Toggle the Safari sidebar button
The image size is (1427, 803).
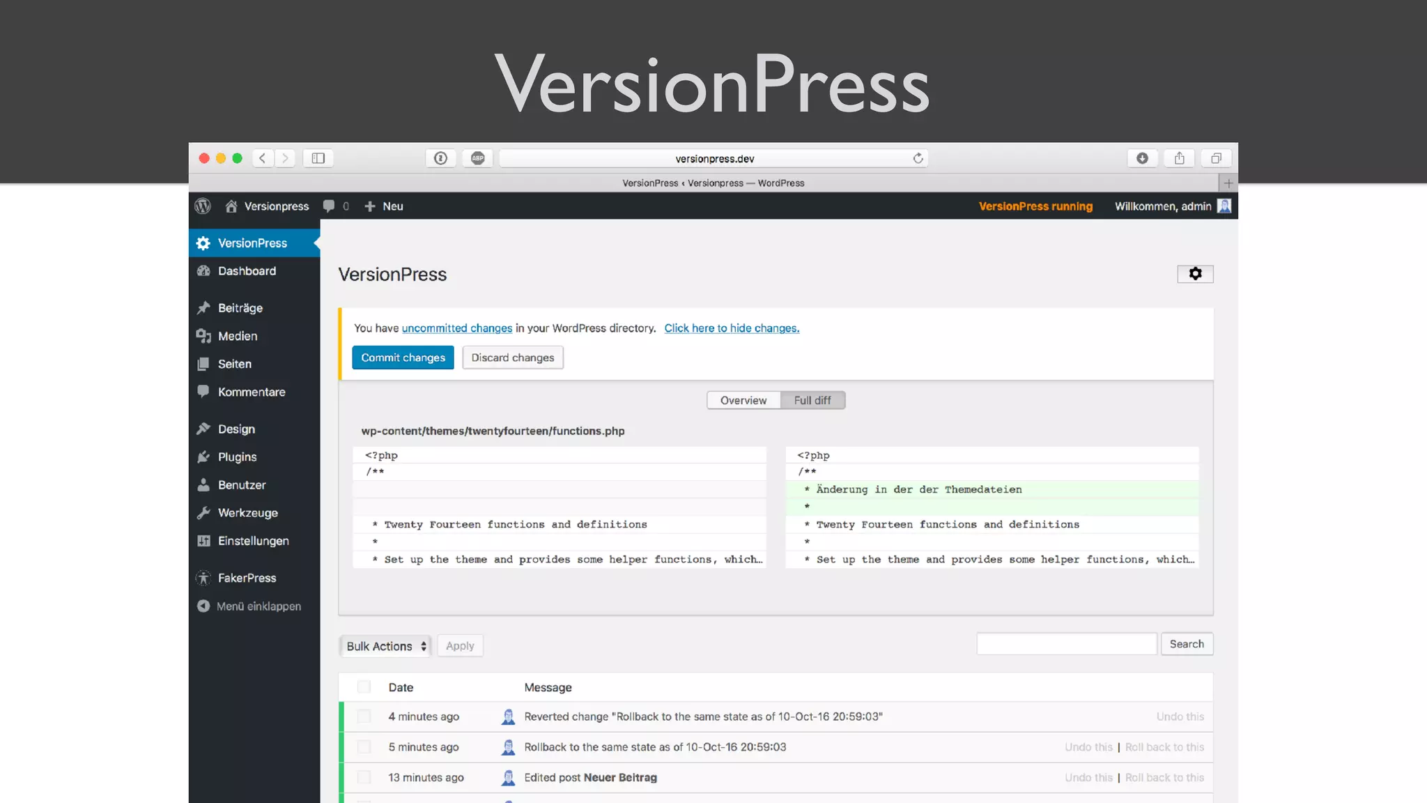pos(318,158)
